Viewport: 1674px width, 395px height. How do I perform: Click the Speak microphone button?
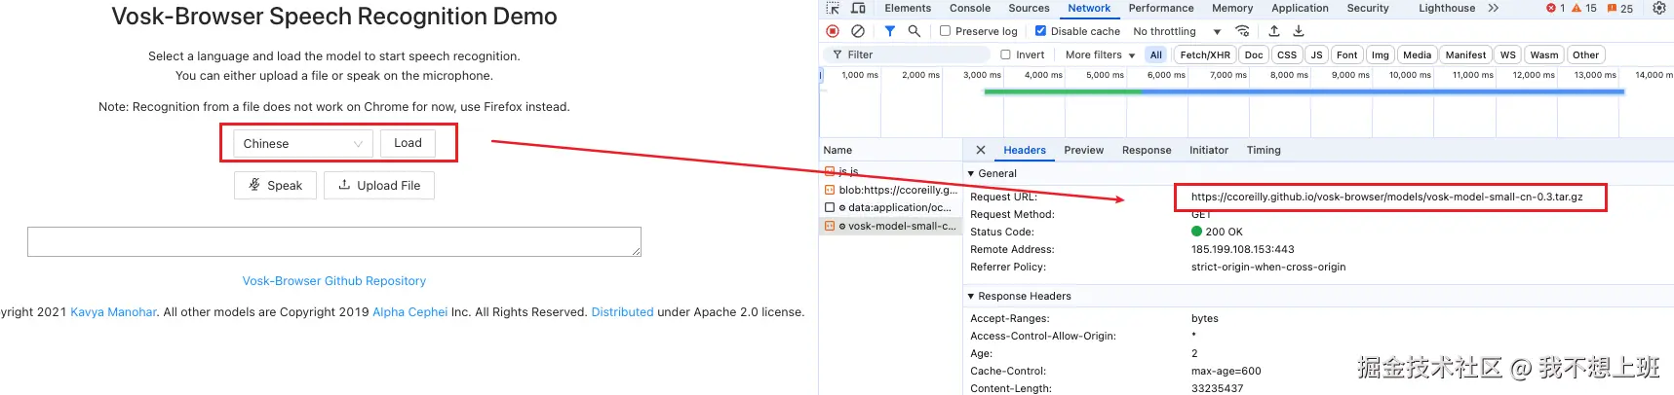click(275, 185)
